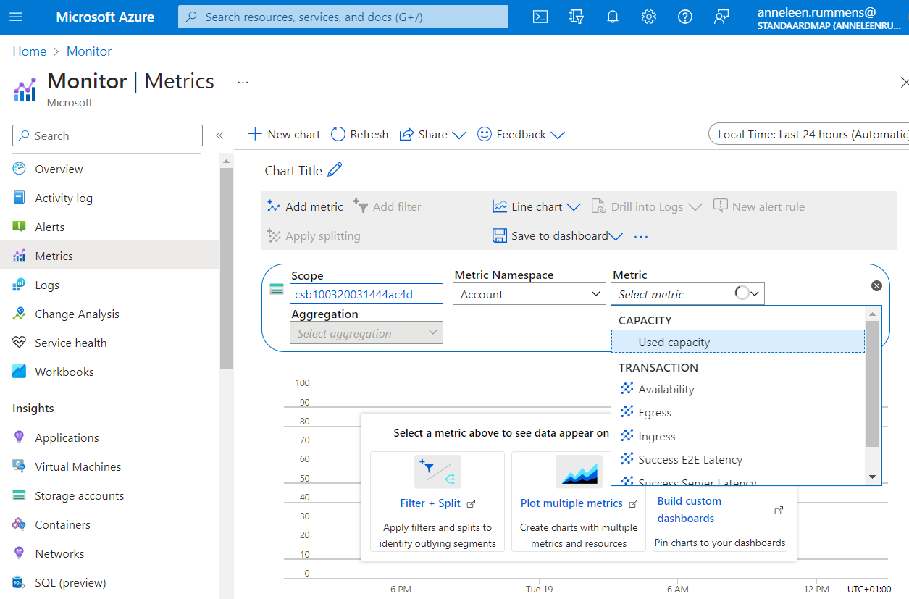The height and width of the screenshot is (599, 909).
Task: Open Directories and subscriptions filter icon
Action: click(577, 17)
